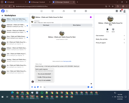The image size is (129, 103).
Task: Open Facebook home via logo
Action: tap(3, 11)
